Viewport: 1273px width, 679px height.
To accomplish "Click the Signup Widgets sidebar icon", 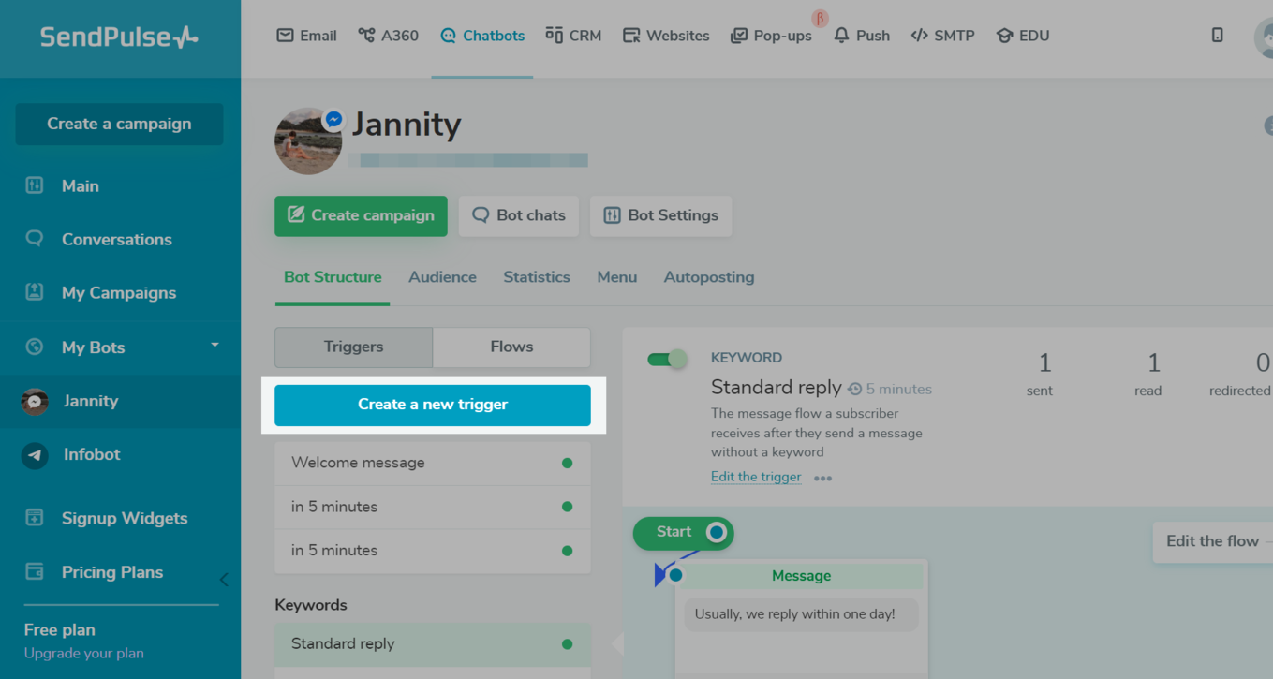I will tap(35, 518).
